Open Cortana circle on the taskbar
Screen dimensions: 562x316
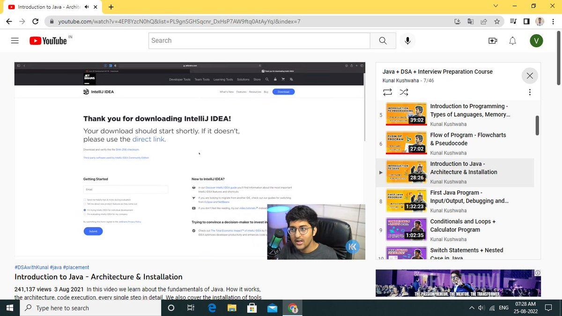click(171, 308)
